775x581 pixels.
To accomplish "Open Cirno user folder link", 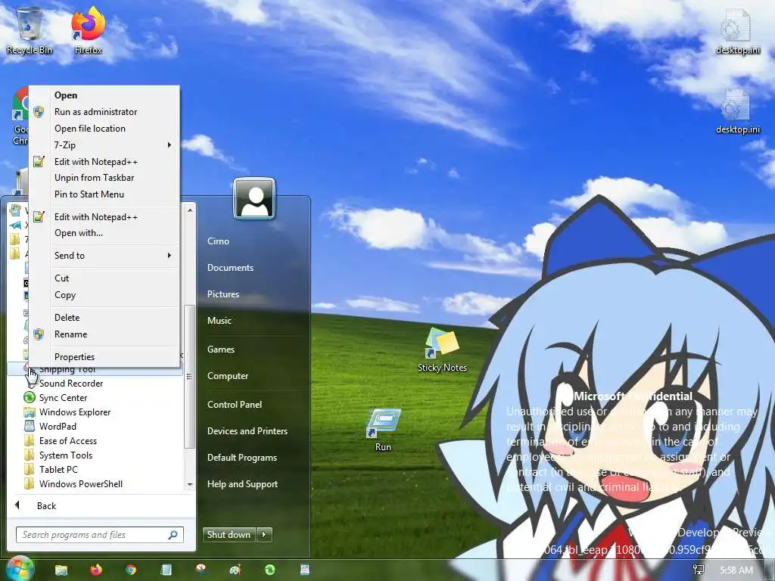I will click(218, 241).
